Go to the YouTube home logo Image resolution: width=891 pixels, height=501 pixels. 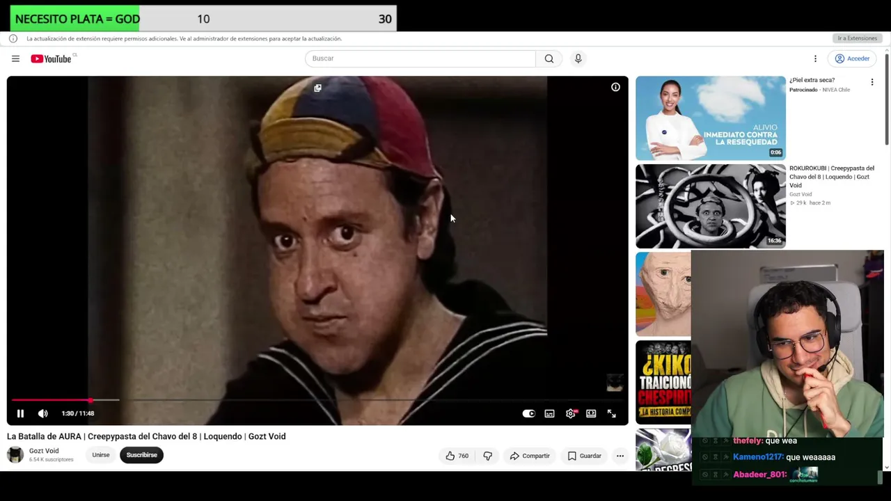coord(51,58)
